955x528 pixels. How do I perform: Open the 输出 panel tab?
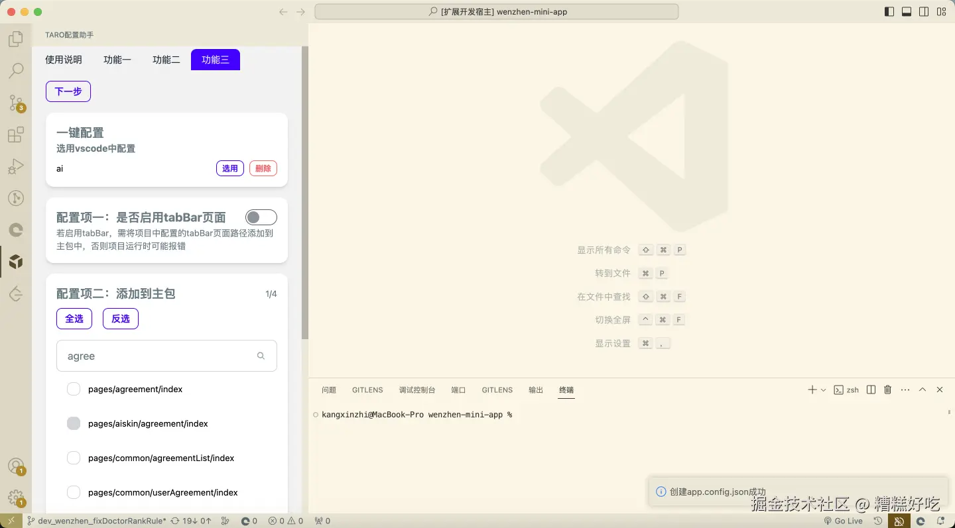pyautogui.click(x=536, y=390)
